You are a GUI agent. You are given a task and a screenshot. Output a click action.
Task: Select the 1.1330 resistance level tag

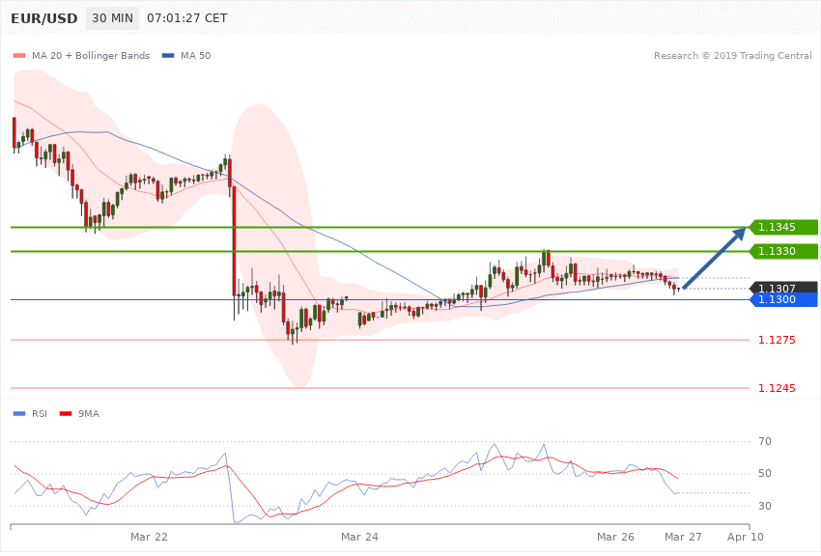point(784,251)
